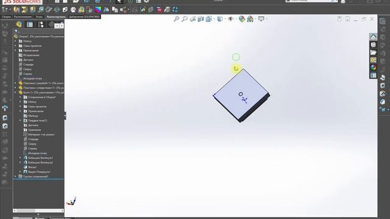Open the ConfigurationManager tab
This screenshot has height=219, width=390.
click(41, 24)
